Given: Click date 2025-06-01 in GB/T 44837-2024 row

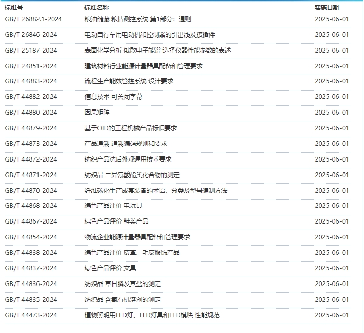Looking at the screenshot, I should [332, 268].
